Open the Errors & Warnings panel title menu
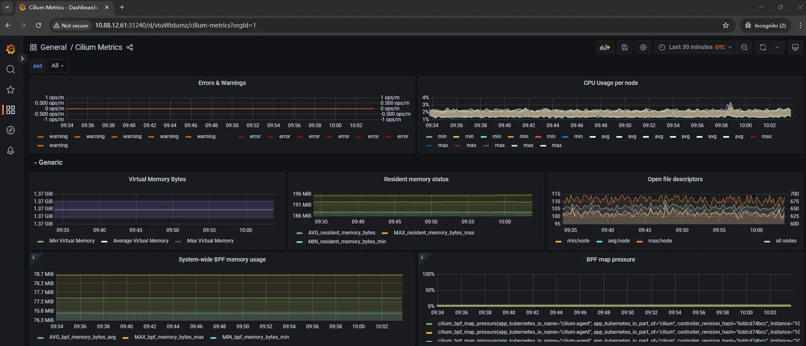 [x=222, y=83]
